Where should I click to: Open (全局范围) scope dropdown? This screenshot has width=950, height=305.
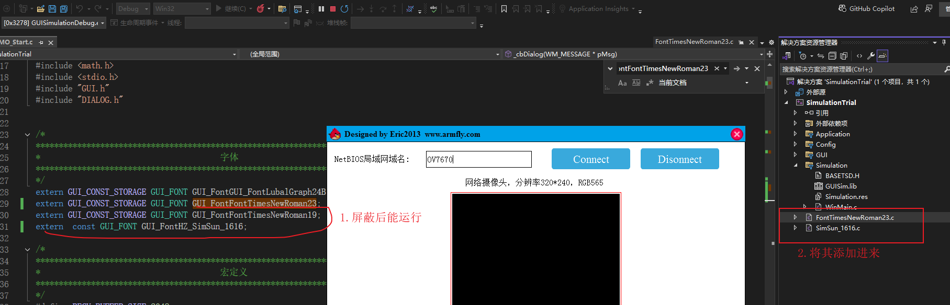[371, 54]
